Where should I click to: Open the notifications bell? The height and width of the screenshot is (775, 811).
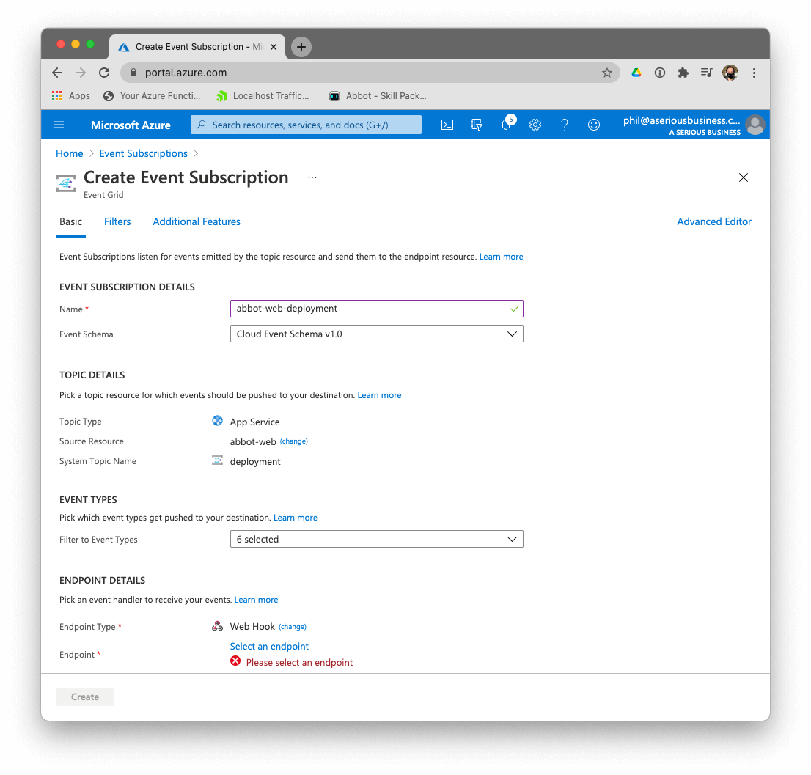507,124
